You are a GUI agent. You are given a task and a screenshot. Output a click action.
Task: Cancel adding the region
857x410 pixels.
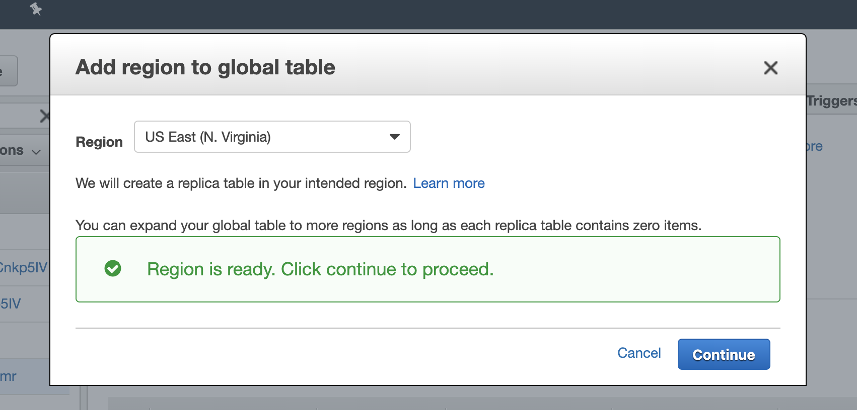pyautogui.click(x=639, y=353)
